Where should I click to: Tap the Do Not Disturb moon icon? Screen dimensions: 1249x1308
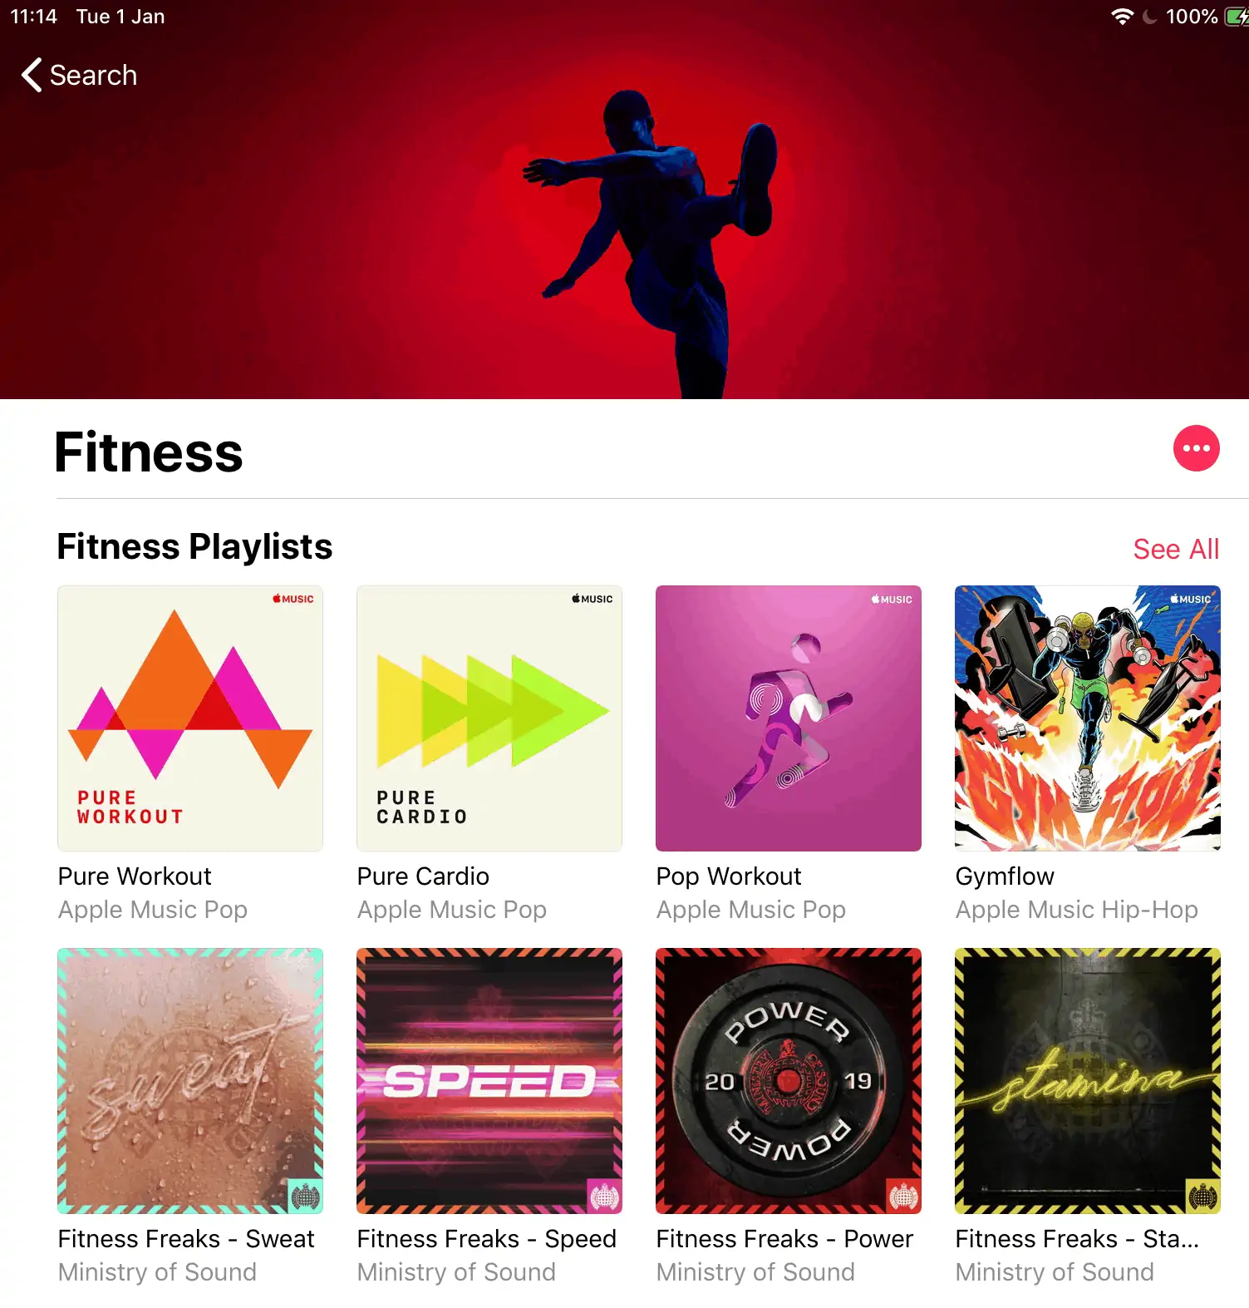tap(1150, 17)
